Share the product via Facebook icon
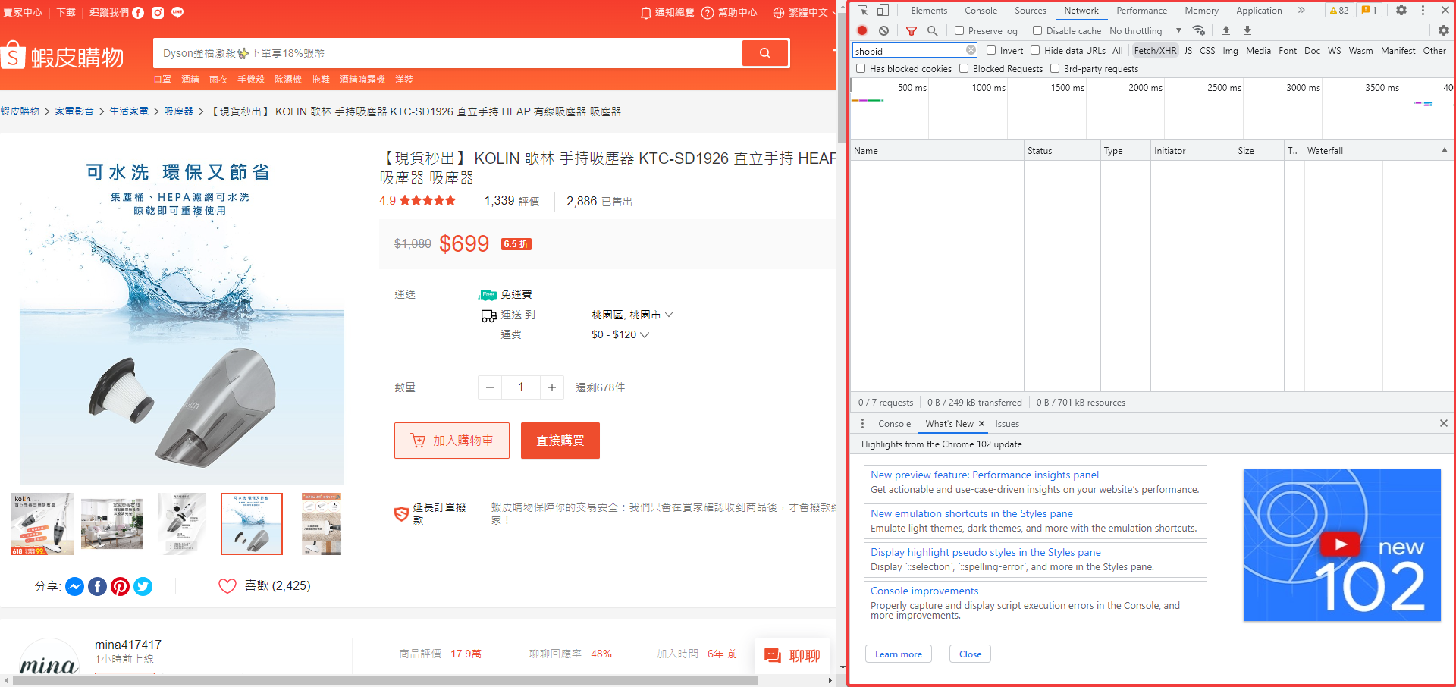The width and height of the screenshot is (1456, 687). click(x=97, y=586)
